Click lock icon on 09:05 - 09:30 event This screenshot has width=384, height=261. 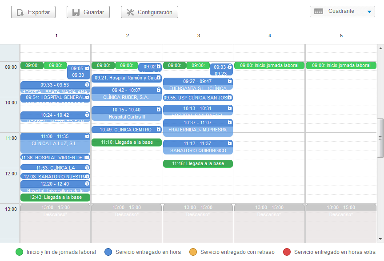(x=87, y=68)
